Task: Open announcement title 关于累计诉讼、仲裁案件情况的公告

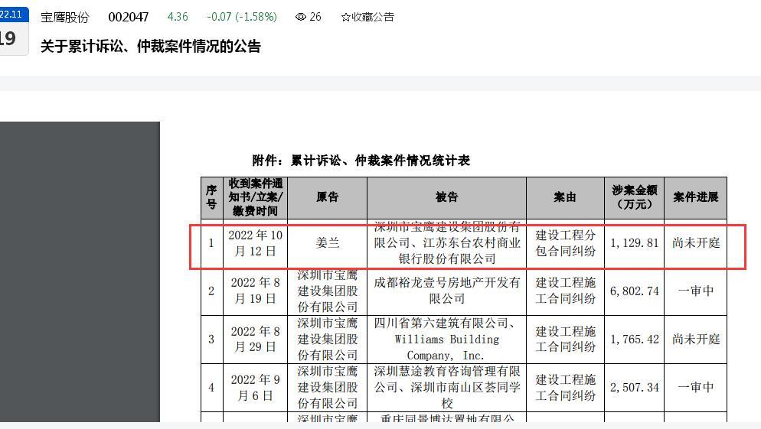Action: click(x=151, y=46)
